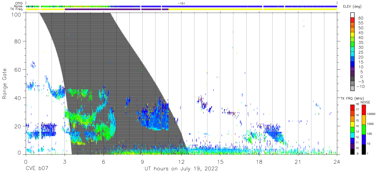This screenshot has width=379, height=175.
Task: Click the 12 tick on UT hours axis
Action: coord(181,162)
